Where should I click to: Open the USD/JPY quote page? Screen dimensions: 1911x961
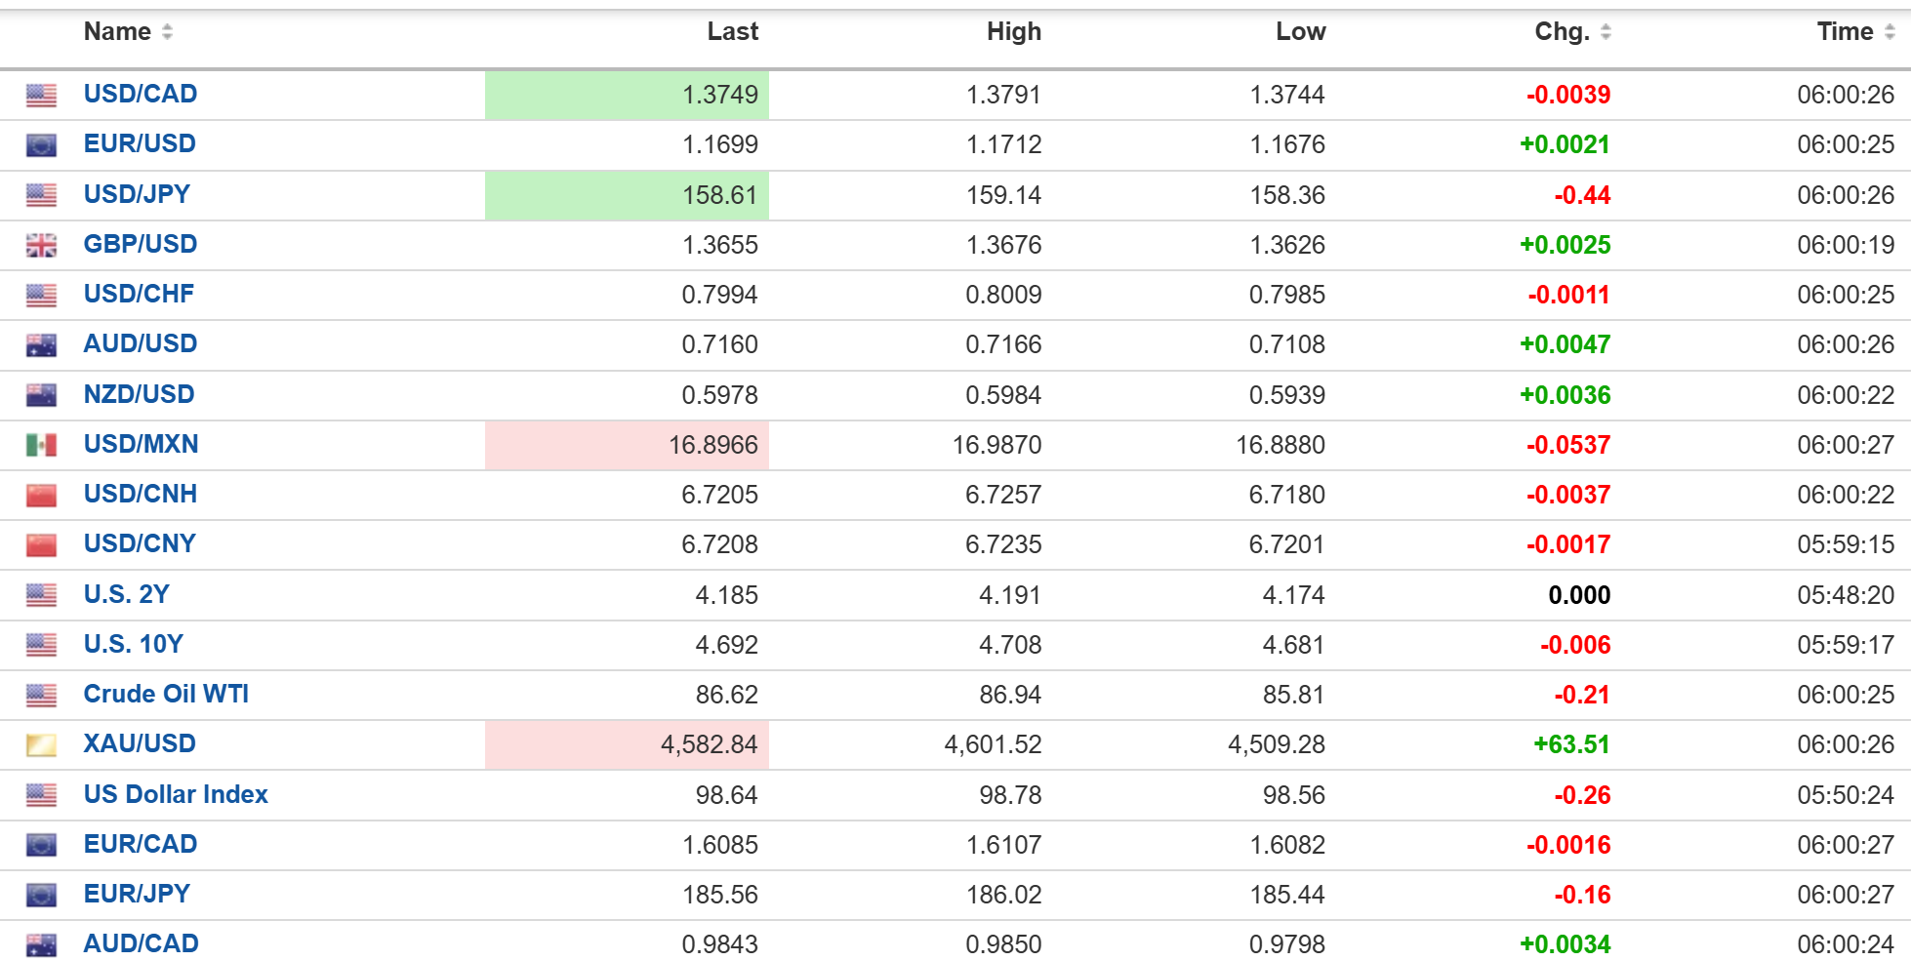[x=137, y=194]
